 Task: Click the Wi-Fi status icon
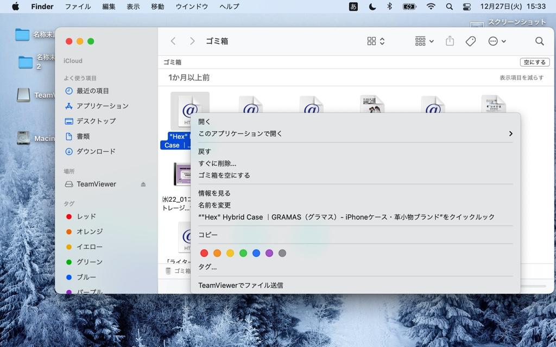coord(431,7)
